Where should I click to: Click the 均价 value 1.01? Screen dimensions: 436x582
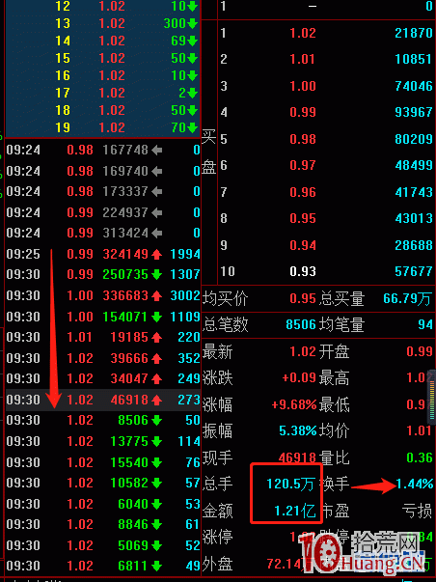420,430
